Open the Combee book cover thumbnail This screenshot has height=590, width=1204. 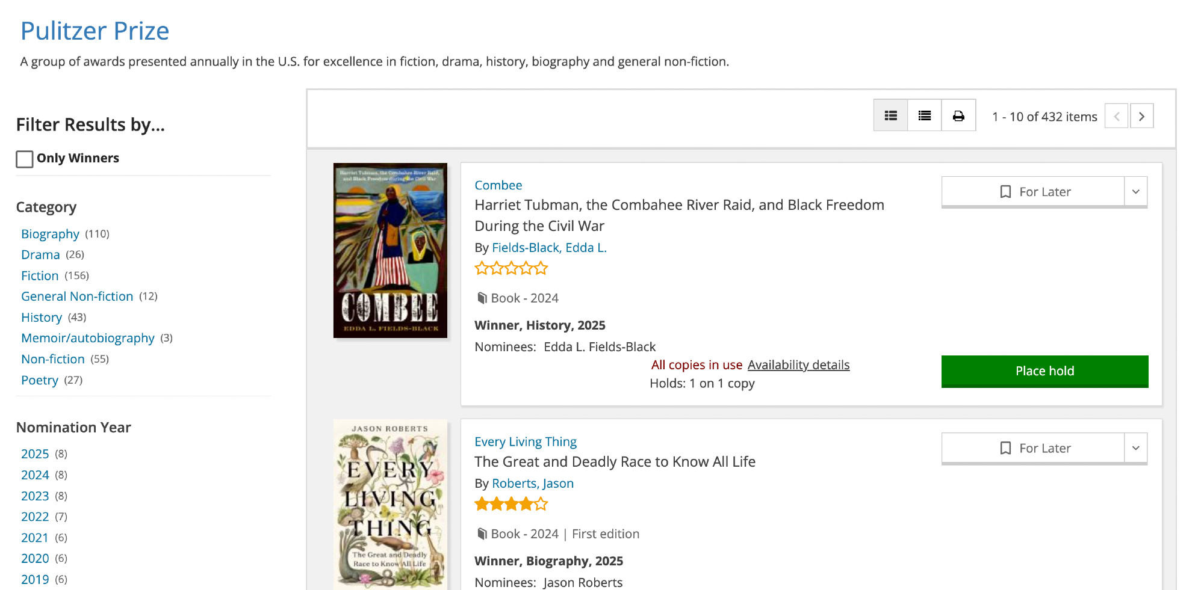pos(390,250)
